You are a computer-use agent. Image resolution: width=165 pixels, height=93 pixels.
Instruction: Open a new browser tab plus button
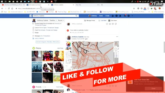pos(102,5)
